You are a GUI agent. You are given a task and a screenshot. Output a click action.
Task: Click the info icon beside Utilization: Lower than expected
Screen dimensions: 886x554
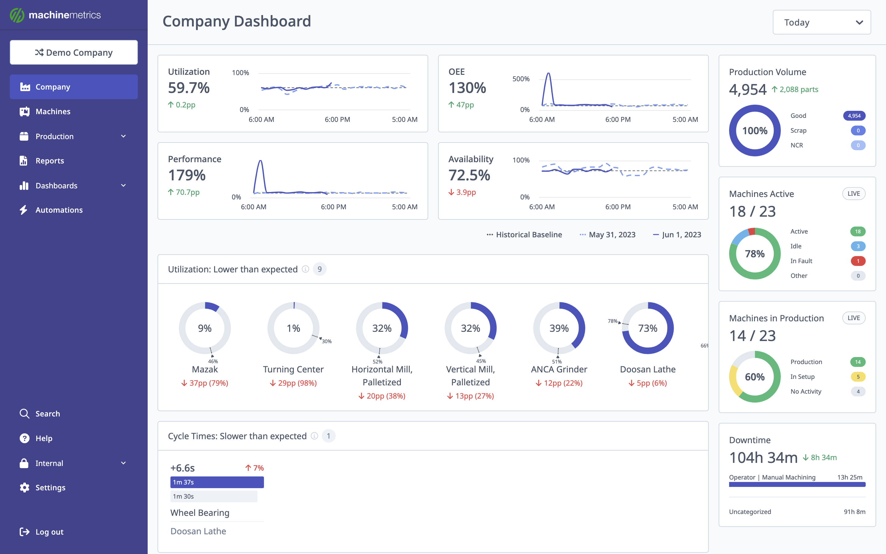tap(306, 269)
